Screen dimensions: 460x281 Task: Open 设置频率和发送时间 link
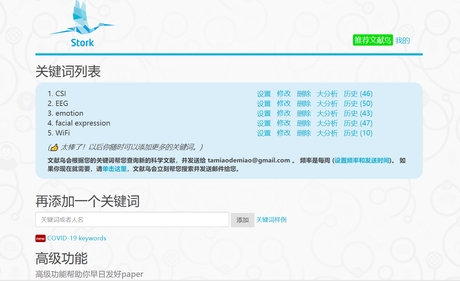tap(362, 161)
